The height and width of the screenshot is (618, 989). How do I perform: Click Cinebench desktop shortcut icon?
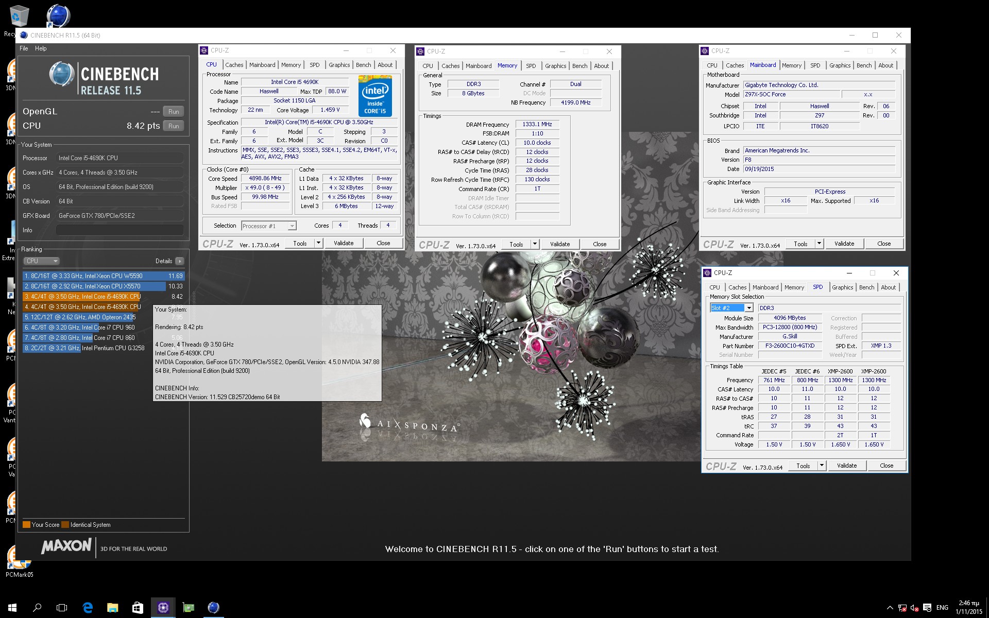58,16
